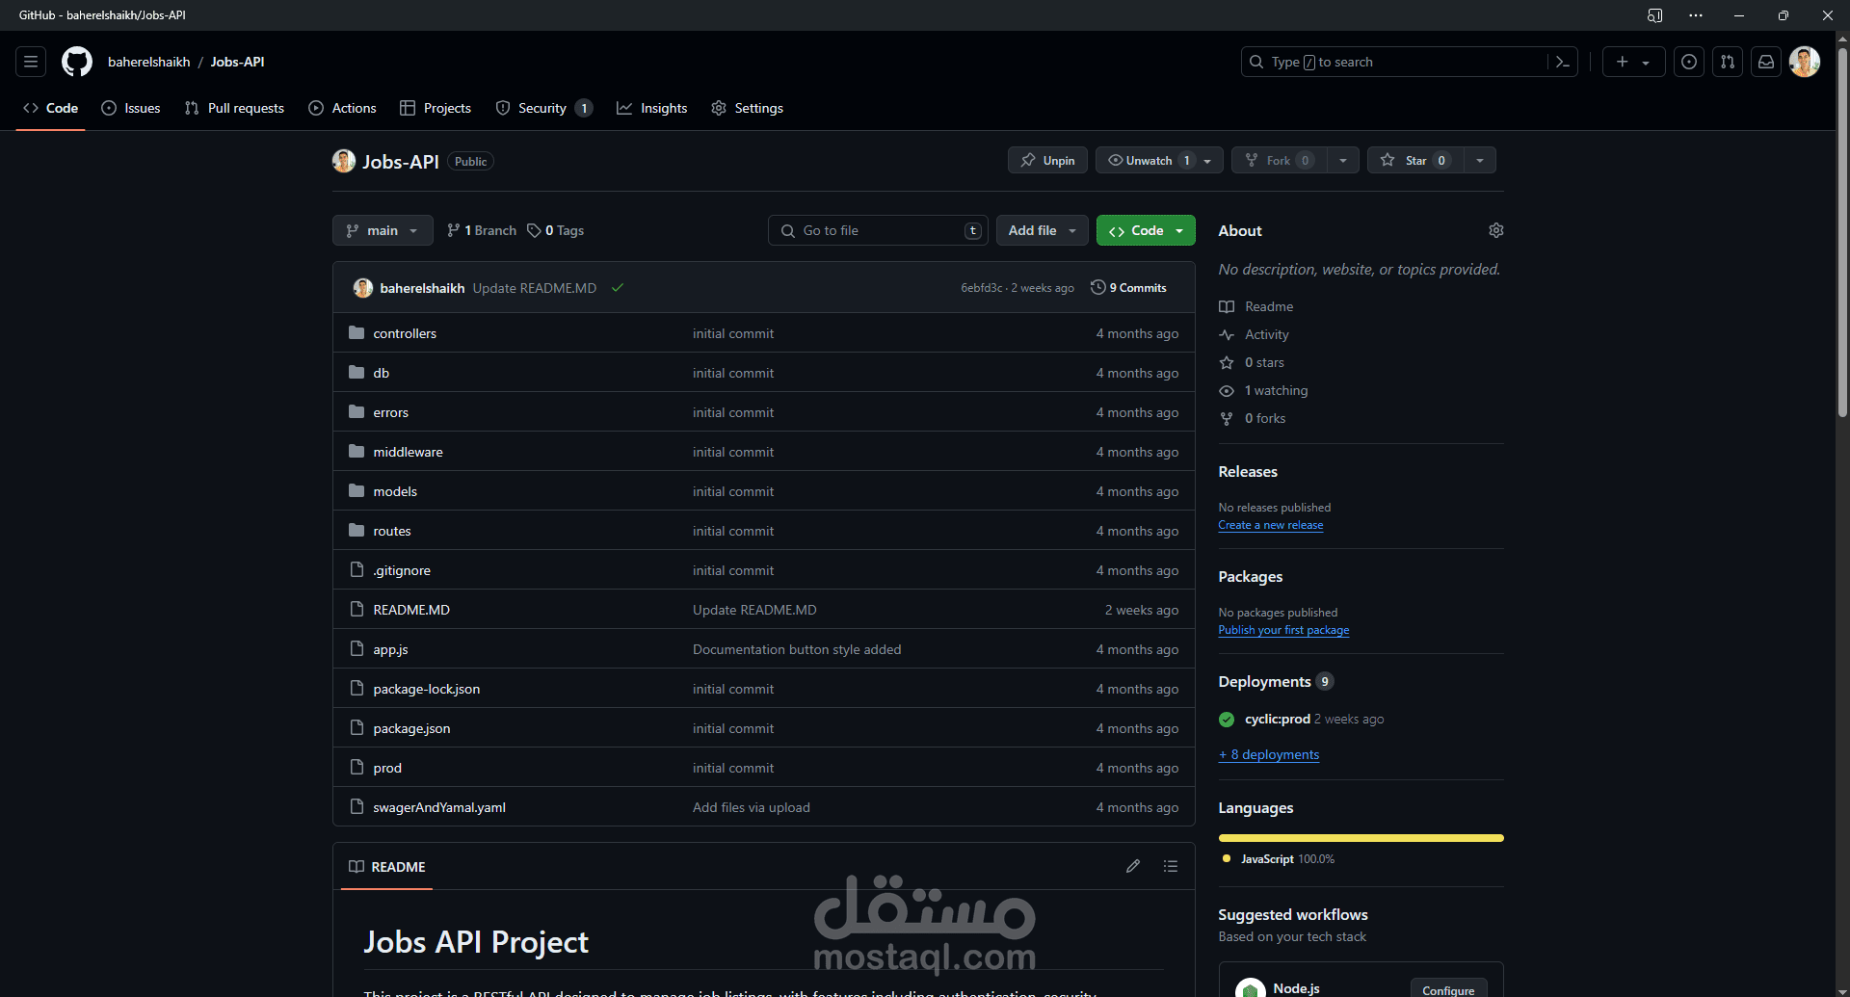This screenshot has height=997, width=1850.
Task: Open the notifications inbox icon
Action: tap(1766, 62)
